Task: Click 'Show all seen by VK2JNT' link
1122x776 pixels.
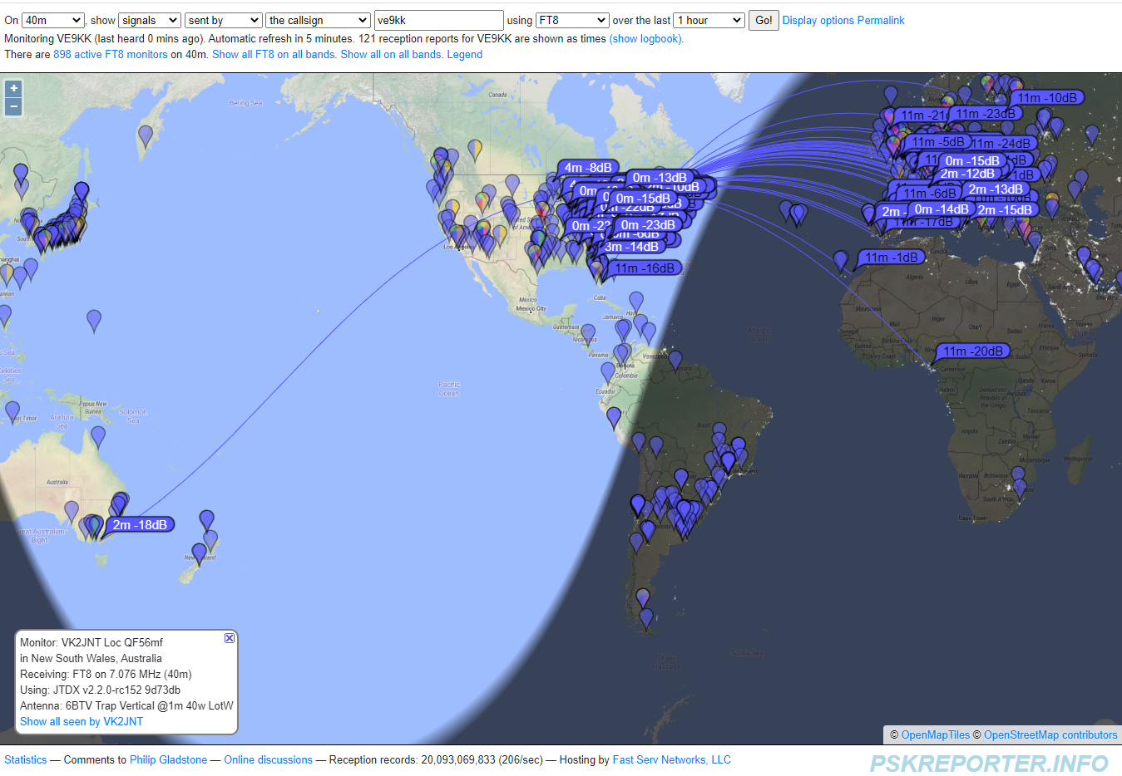Action: [x=82, y=721]
